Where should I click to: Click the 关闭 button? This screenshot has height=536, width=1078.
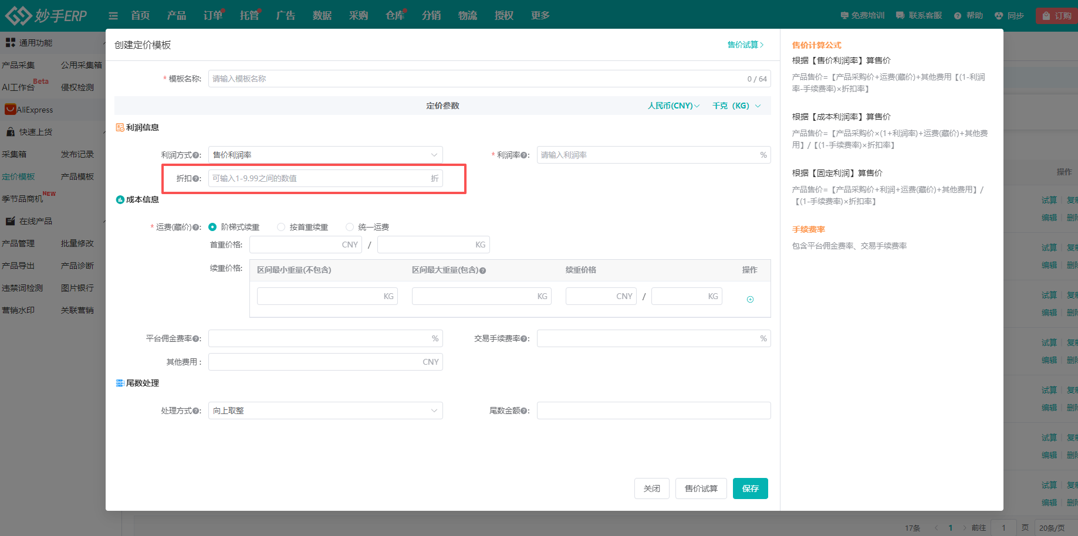[x=651, y=488]
